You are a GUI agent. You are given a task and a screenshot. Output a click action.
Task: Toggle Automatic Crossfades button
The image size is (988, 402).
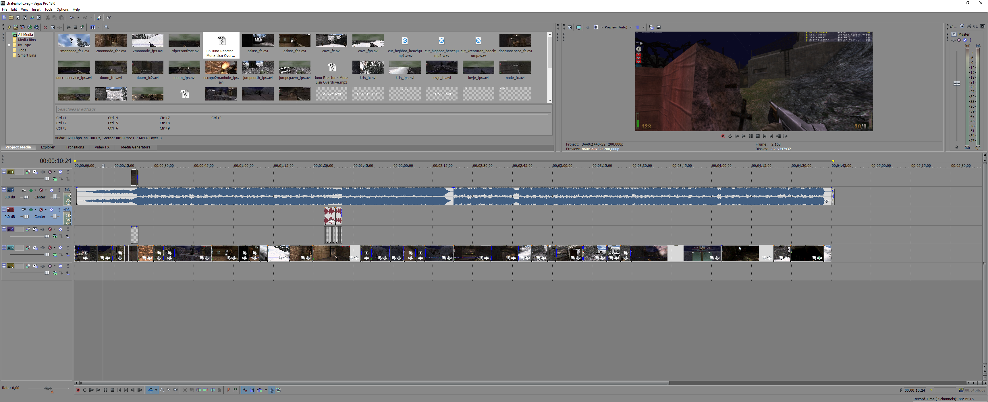pos(252,390)
